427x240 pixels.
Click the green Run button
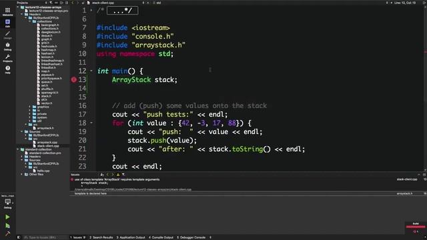(x=7, y=217)
